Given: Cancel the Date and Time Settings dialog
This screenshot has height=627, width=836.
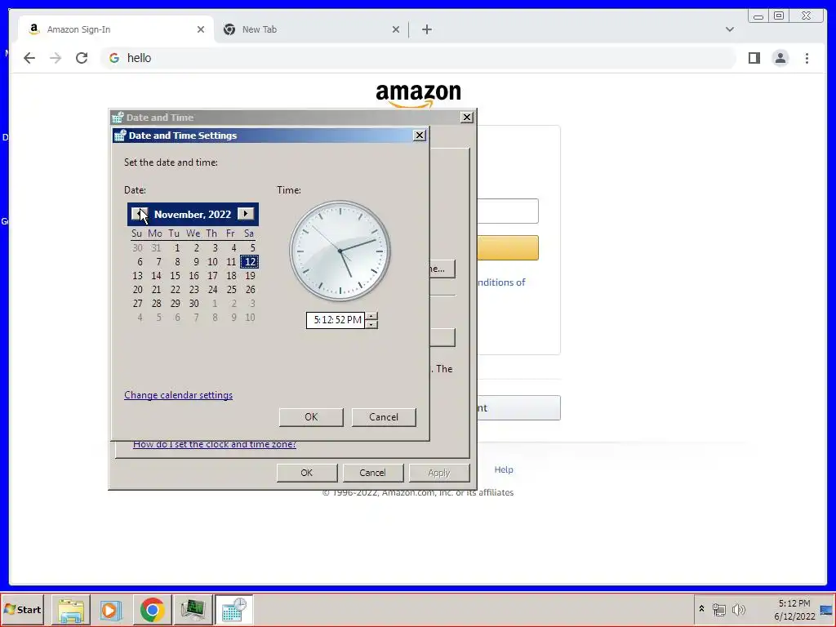Looking at the screenshot, I should coord(384,417).
